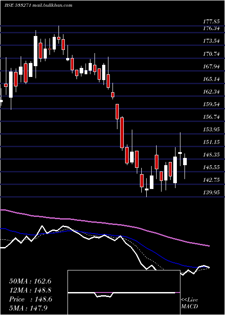Click the 173.54 price level label
The width and height of the screenshot is (225, 315).
click(211, 41)
